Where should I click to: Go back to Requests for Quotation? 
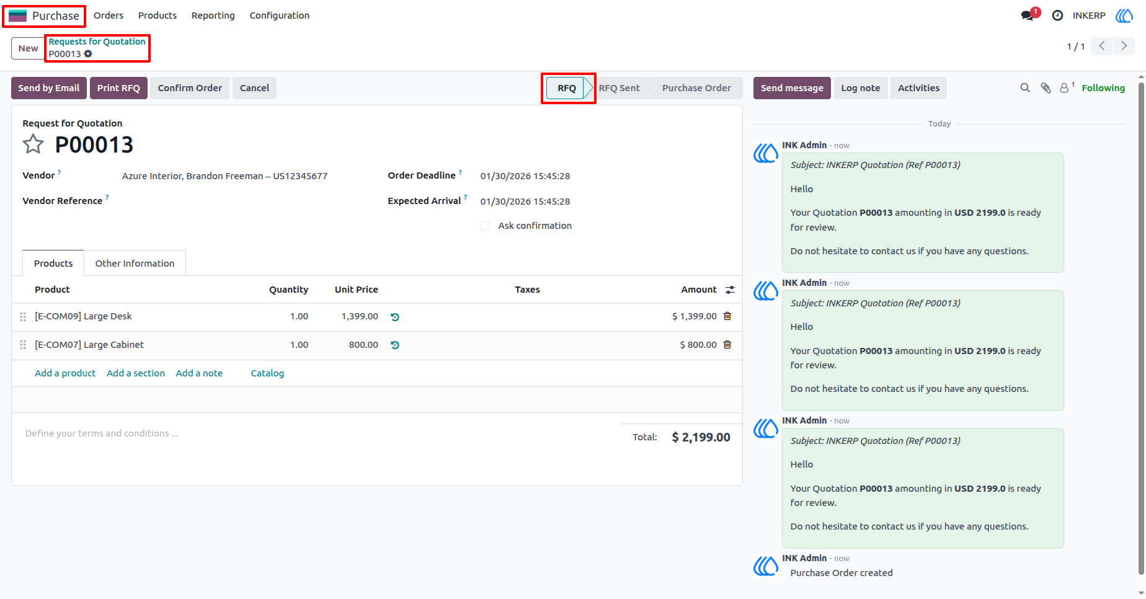click(x=97, y=42)
